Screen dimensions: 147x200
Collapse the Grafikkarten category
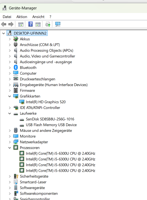[10, 96]
